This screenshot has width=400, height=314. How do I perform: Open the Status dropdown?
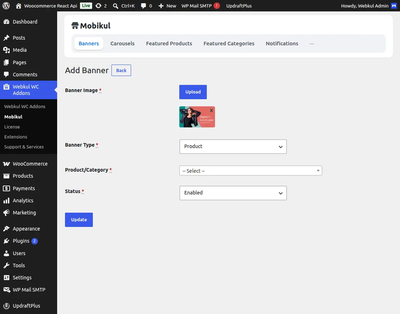coord(233,193)
